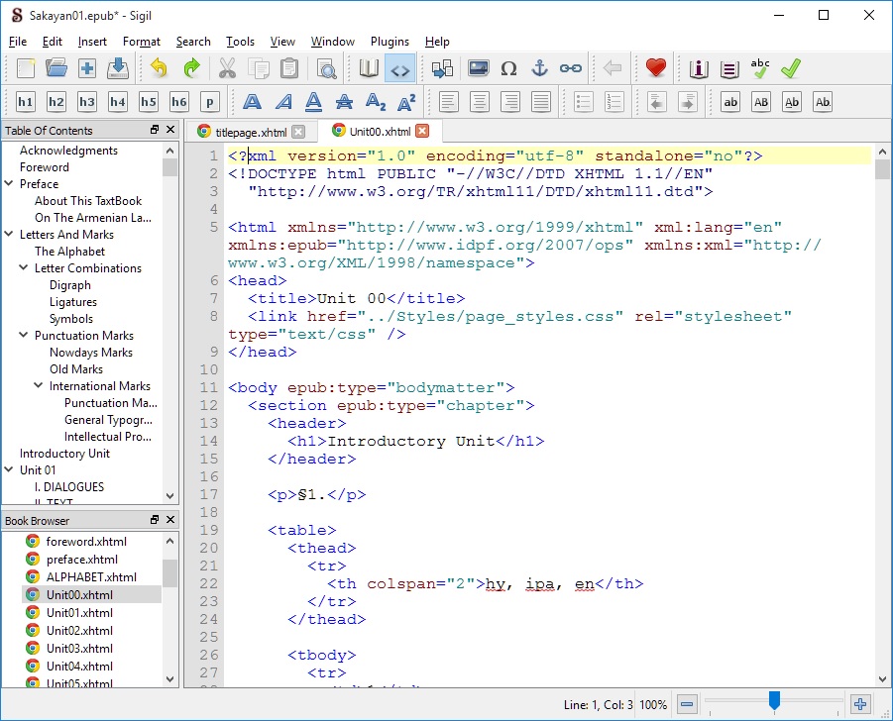Close the Unit00.xhtml tab

coord(423,131)
